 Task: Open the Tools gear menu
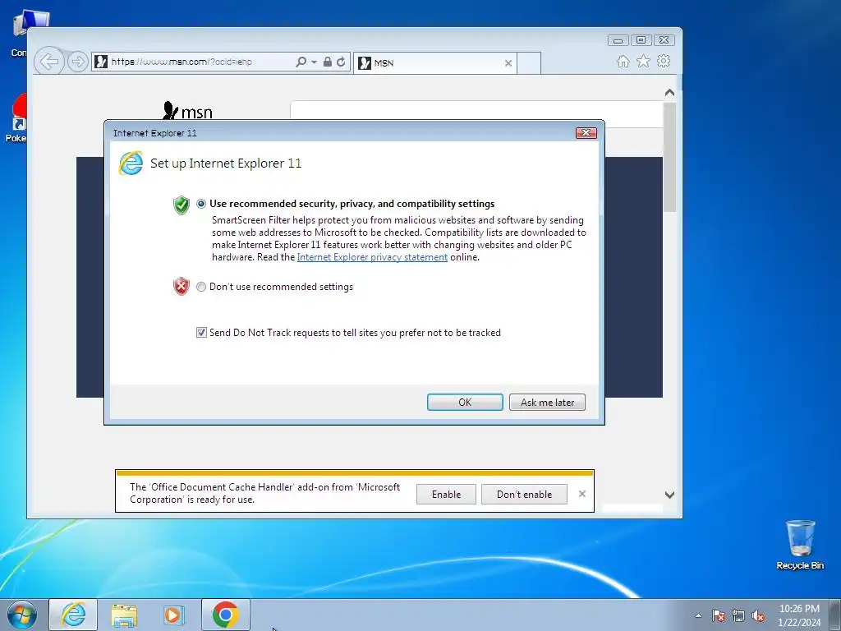pyautogui.click(x=664, y=61)
